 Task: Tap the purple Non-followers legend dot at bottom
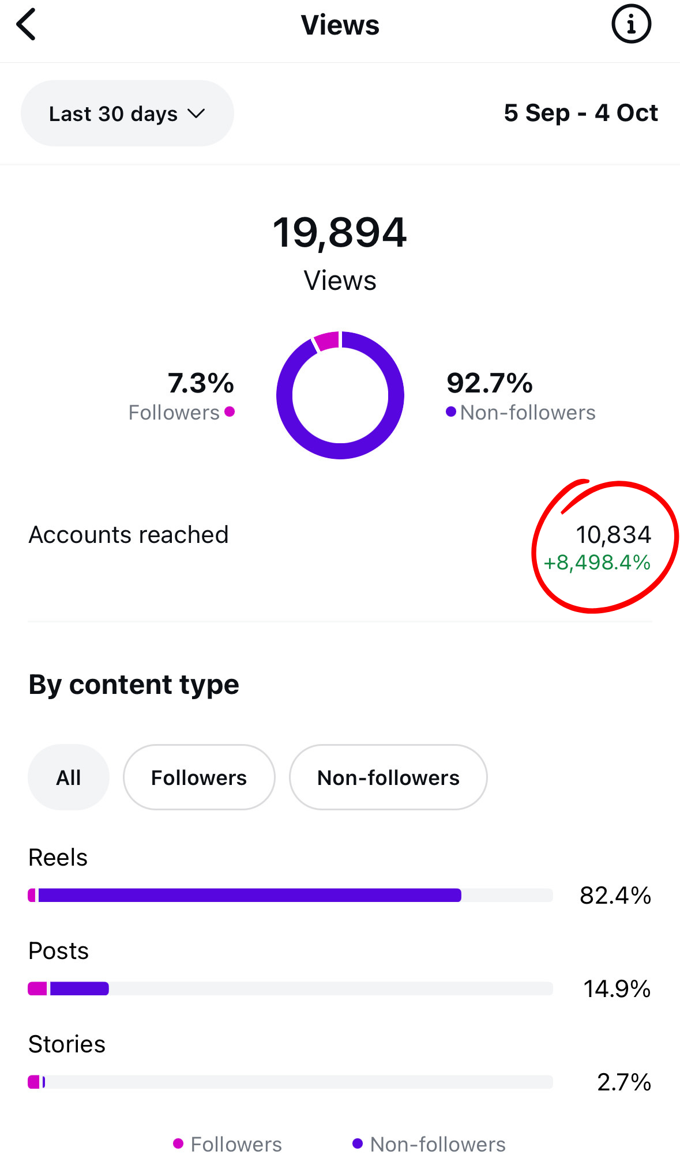pos(358,1143)
